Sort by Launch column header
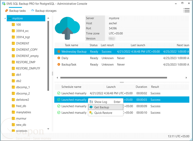 [x=111, y=87]
